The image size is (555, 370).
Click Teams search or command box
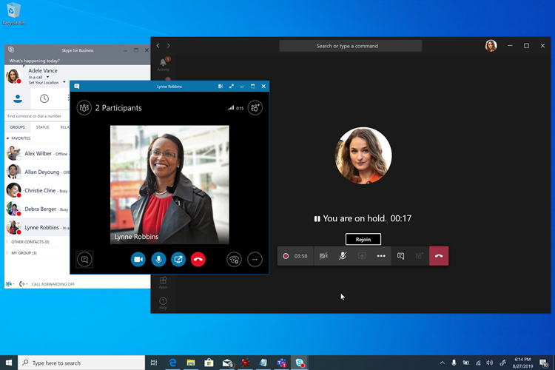coord(351,46)
